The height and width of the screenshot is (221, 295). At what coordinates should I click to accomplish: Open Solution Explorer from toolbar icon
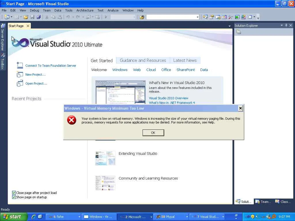click(205, 17)
